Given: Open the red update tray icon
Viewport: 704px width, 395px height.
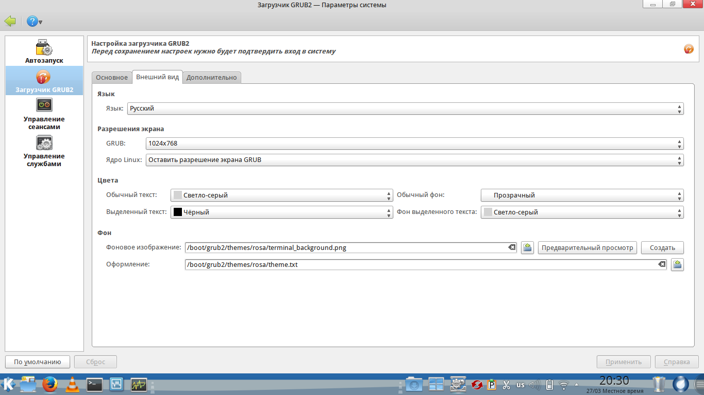Looking at the screenshot, I should (477, 385).
